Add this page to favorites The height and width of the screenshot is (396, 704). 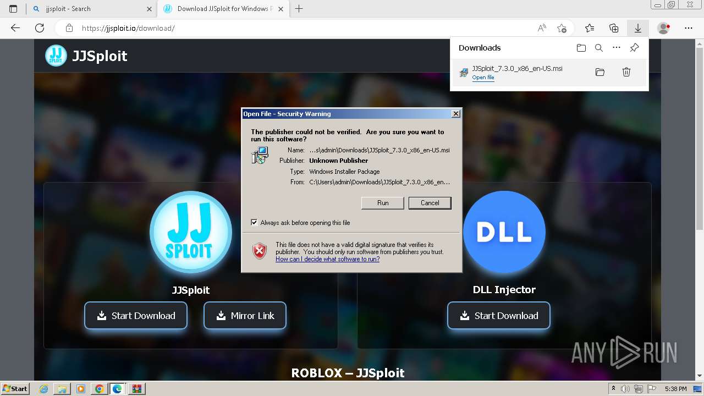pyautogui.click(x=562, y=28)
